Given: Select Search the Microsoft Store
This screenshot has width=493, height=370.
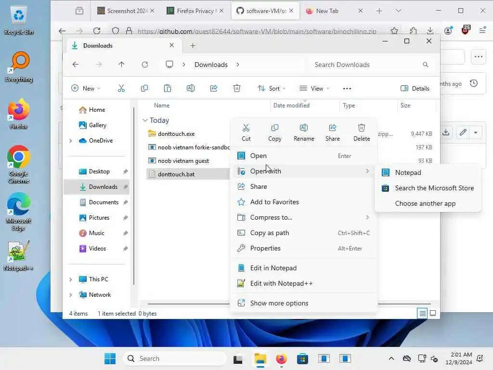Looking at the screenshot, I should [428, 188].
